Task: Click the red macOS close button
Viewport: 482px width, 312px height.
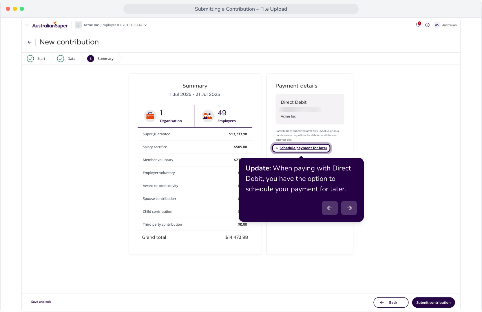Action: (x=8, y=9)
